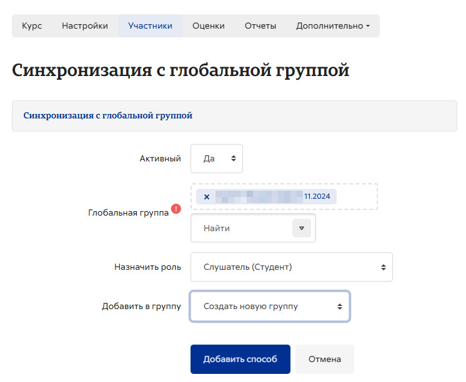Click the Добавить в группу label
The image size is (466, 382).
pyautogui.click(x=141, y=307)
